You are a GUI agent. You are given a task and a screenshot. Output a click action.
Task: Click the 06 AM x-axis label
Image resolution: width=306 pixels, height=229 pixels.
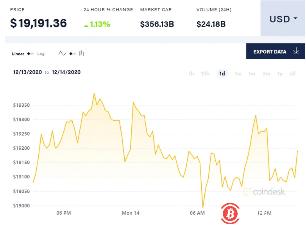pos(197,213)
